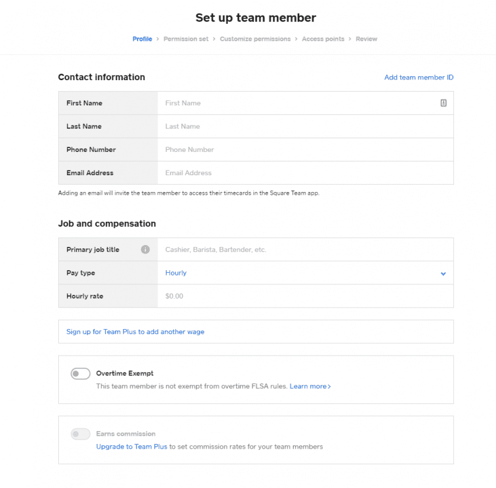Jump to the Review step

366,39
